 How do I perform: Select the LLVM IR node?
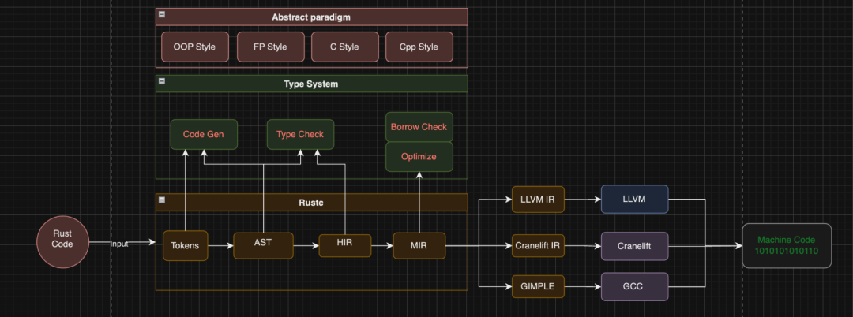click(x=538, y=200)
